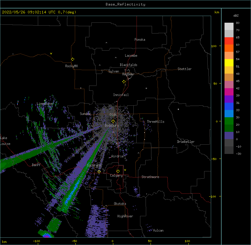Click the tan 45-48 dBZ legend swatch
The width and height of the screenshot is (251, 245).
pyautogui.click(x=229, y=77)
